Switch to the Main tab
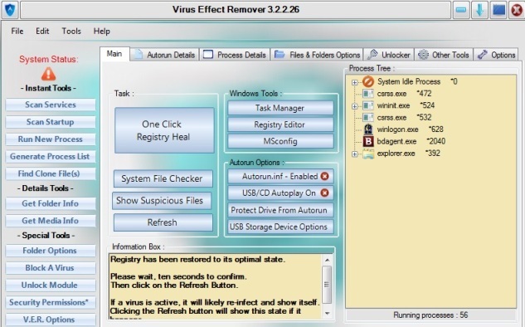 (x=114, y=54)
